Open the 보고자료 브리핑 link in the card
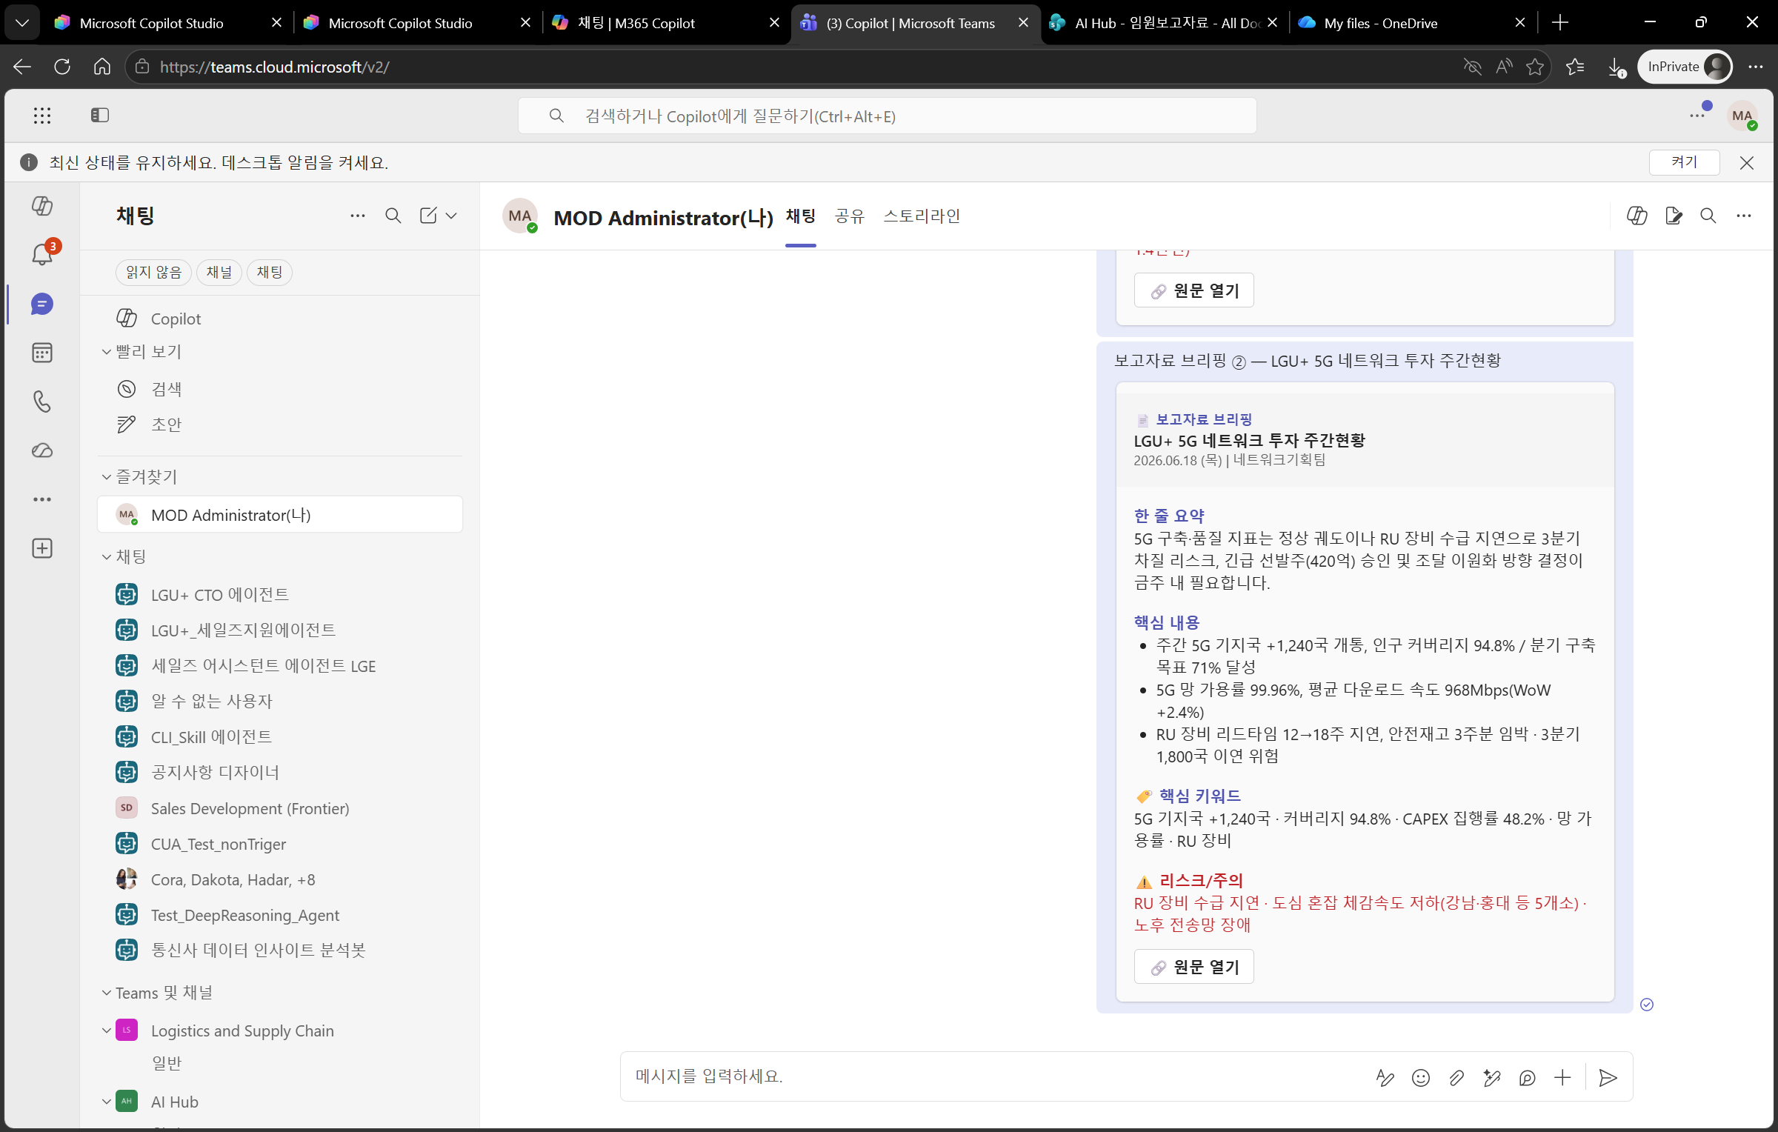The width and height of the screenshot is (1778, 1132). pos(1204,419)
